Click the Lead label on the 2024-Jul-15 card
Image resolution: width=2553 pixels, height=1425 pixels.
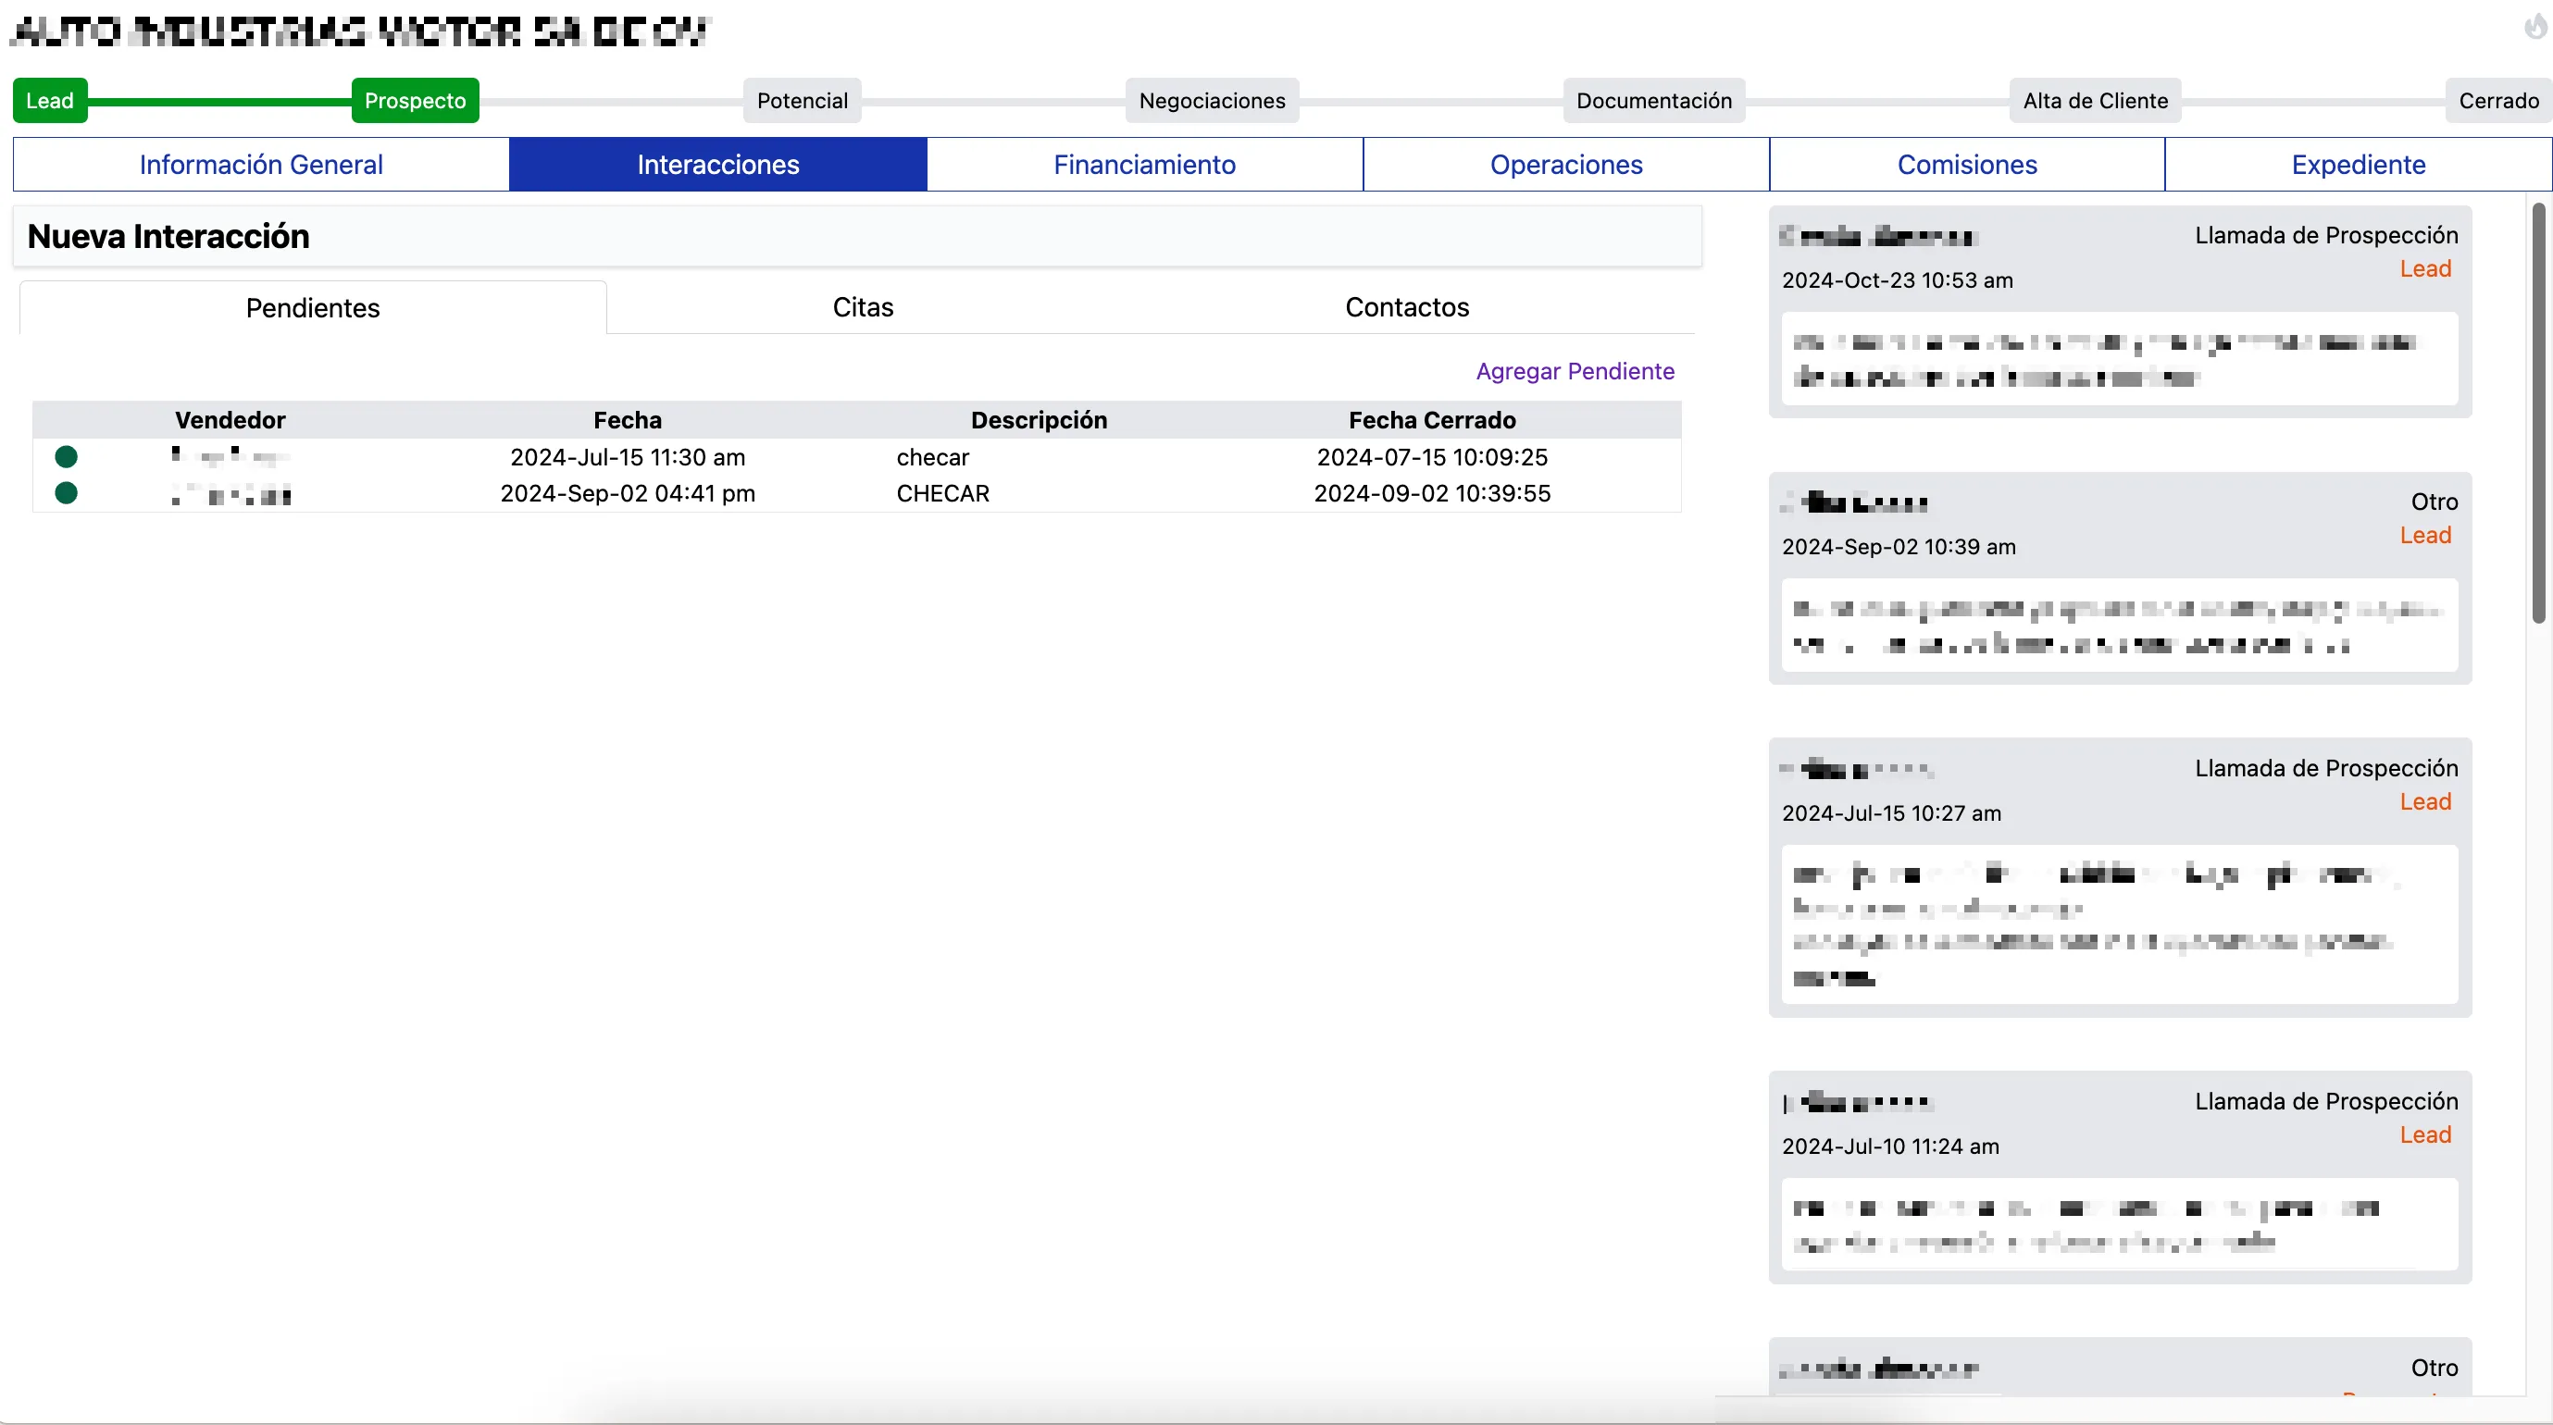2425,801
